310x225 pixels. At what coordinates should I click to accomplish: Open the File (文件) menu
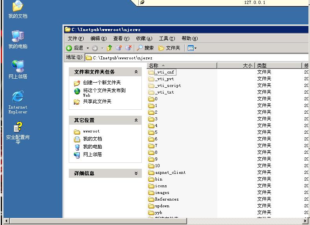coord(76,39)
